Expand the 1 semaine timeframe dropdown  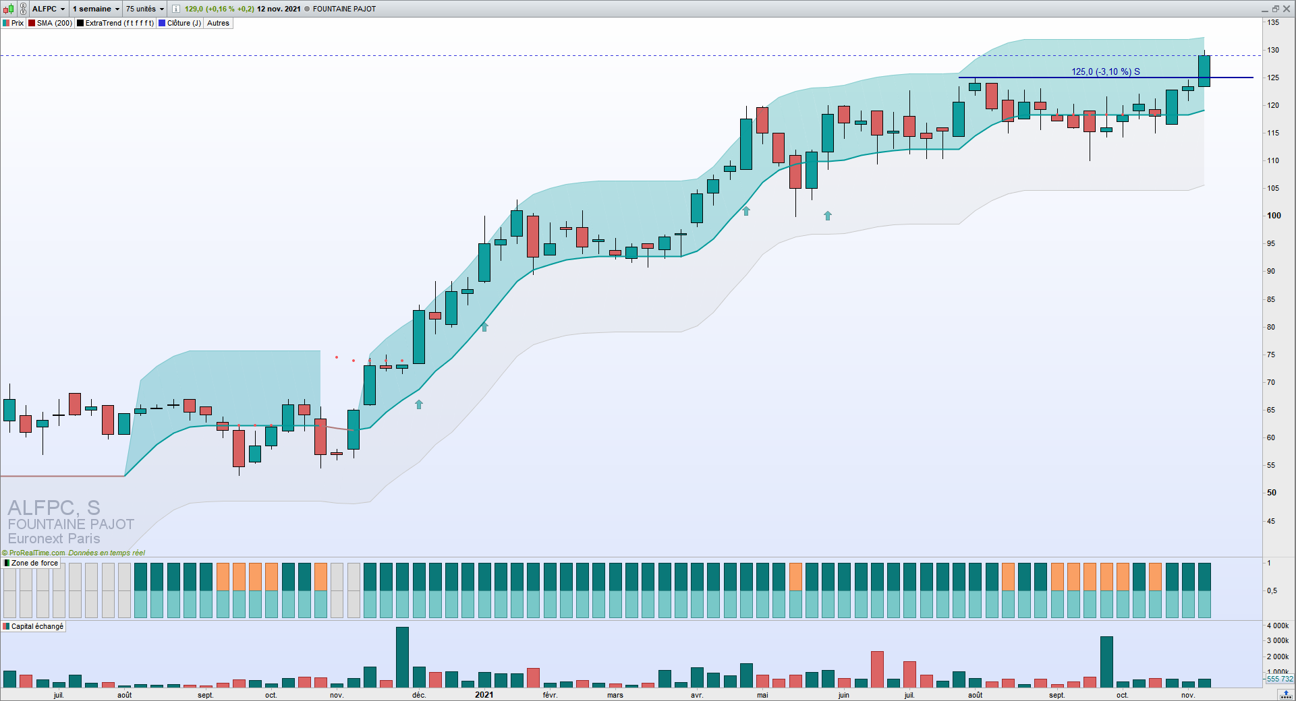(x=96, y=9)
